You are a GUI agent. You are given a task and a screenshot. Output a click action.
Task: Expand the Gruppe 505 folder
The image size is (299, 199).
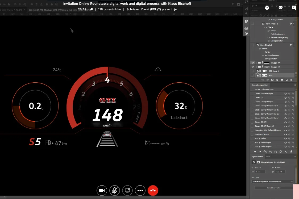tap(256, 67)
